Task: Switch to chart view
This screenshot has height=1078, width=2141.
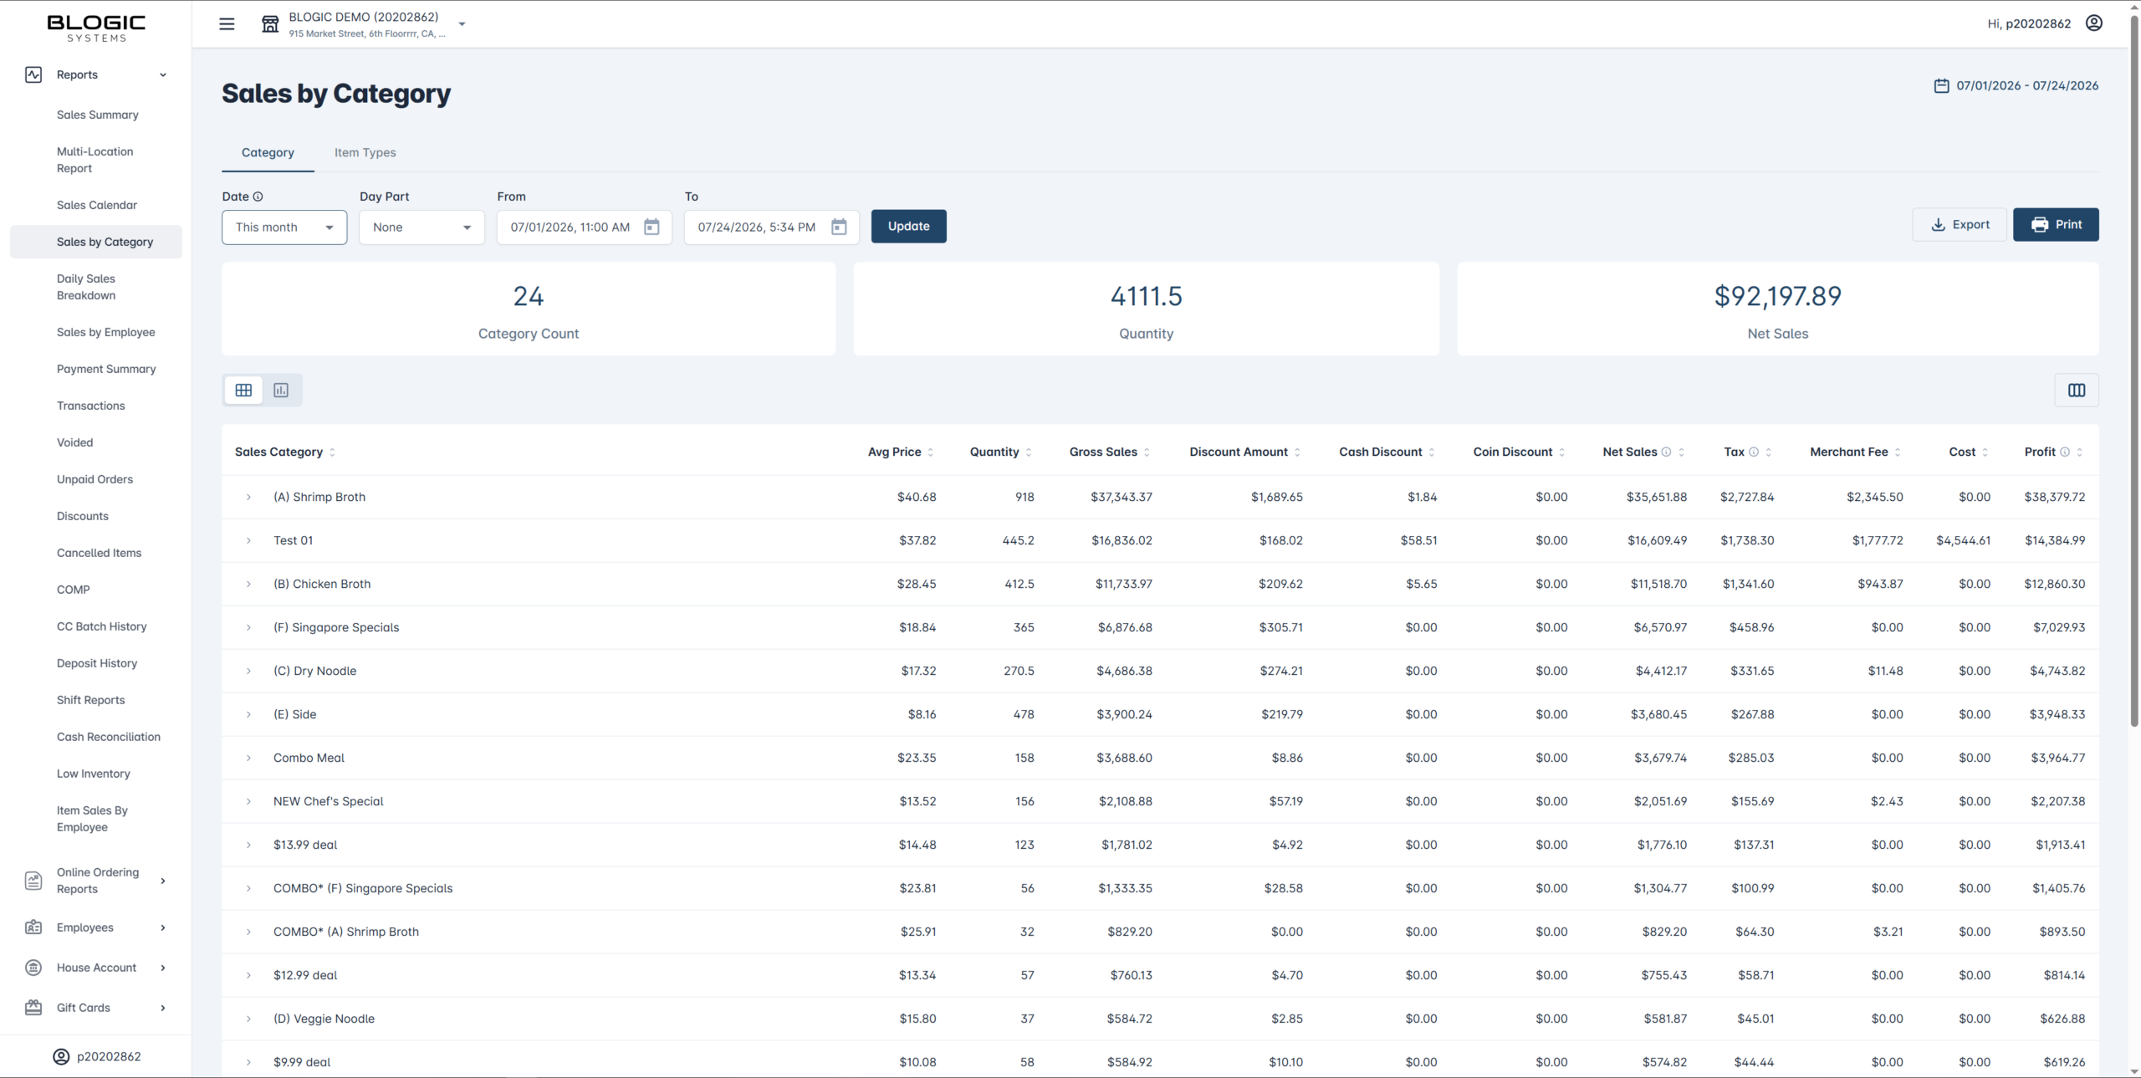Action: tap(281, 391)
